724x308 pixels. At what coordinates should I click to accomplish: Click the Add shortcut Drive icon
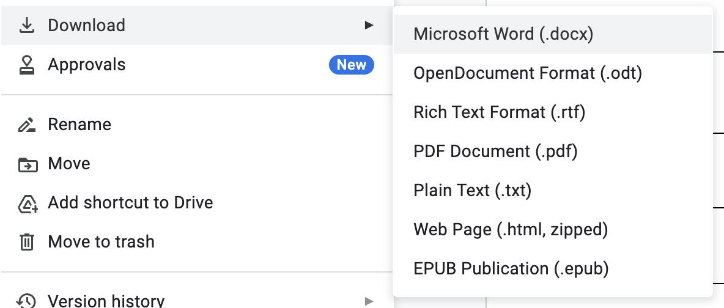27,203
